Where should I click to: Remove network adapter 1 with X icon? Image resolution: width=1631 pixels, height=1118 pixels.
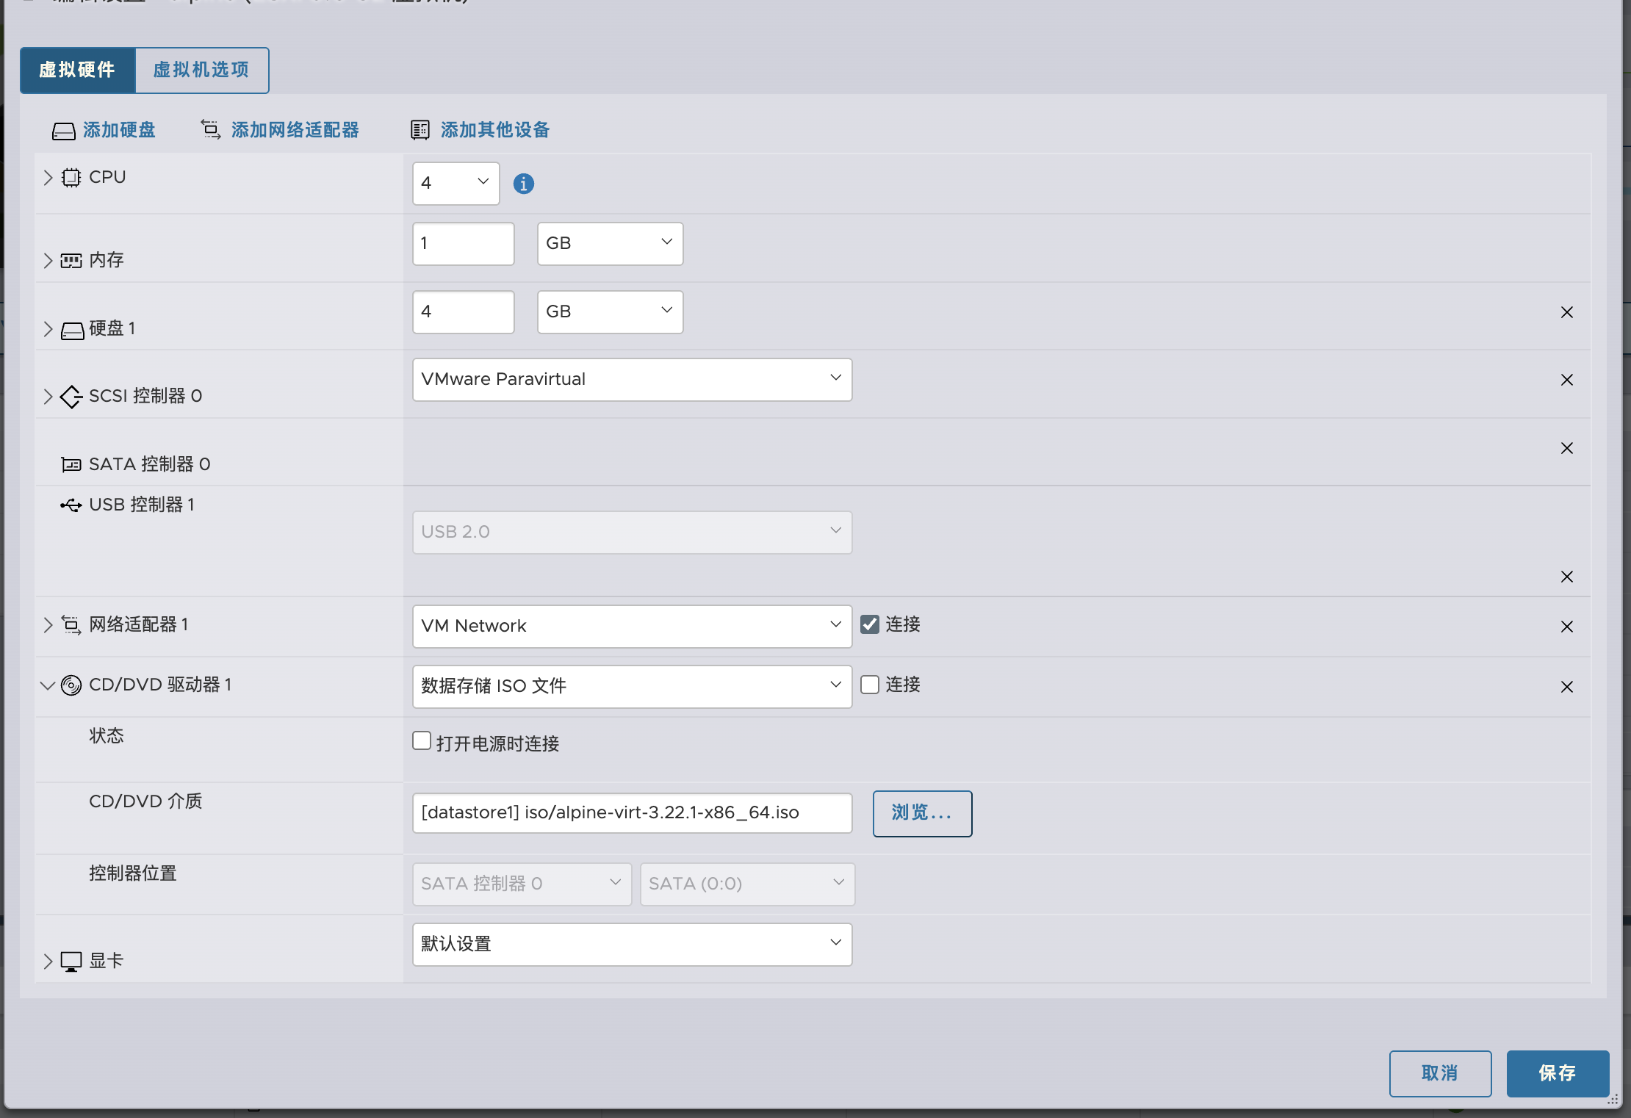[x=1566, y=627]
